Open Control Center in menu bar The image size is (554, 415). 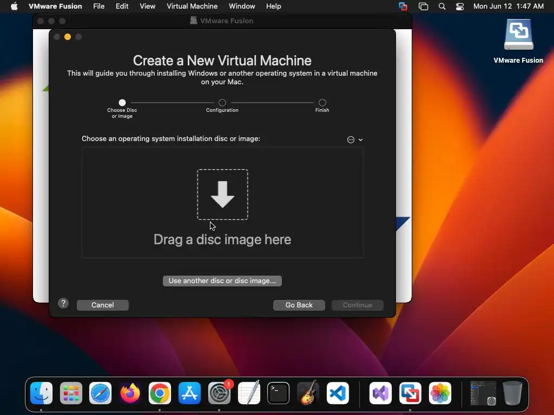460,6
